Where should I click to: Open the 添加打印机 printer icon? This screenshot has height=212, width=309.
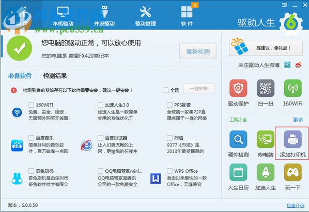tap(293, 139)
